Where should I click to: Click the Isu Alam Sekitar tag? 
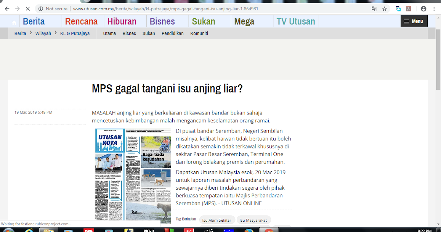tap(217, 220)
